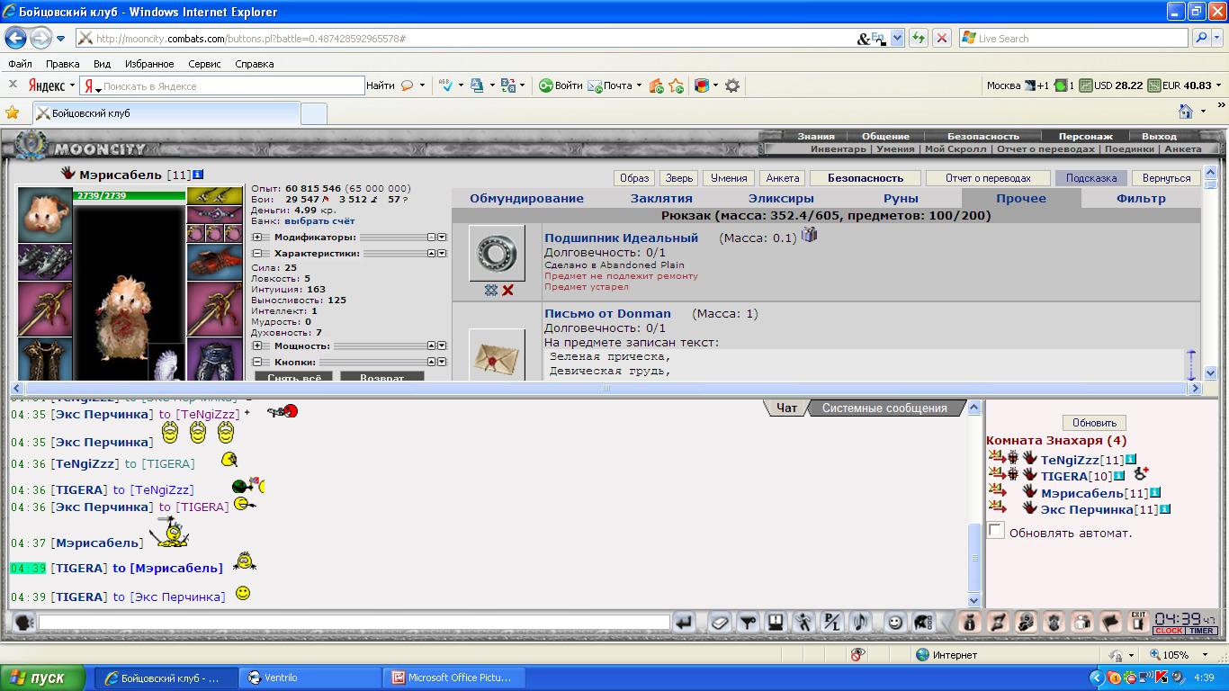1229x691 pixels.
Task: Open the Избранное menu
Action: (x=149, y=64)
